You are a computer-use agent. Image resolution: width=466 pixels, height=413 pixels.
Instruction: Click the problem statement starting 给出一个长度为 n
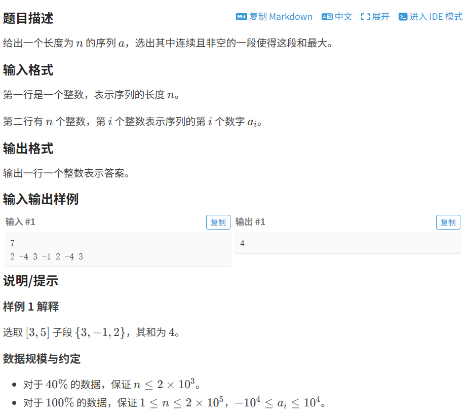168,43
